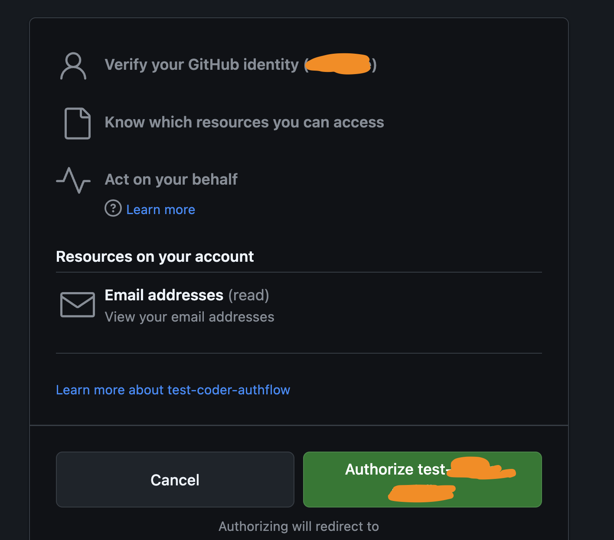Click the person identity icon
614x540 pixels.
(73, 66)
